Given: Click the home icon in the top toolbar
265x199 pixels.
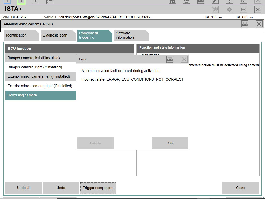Looking at the screenshot, I should pyautogui.click(x=172, y=2).
